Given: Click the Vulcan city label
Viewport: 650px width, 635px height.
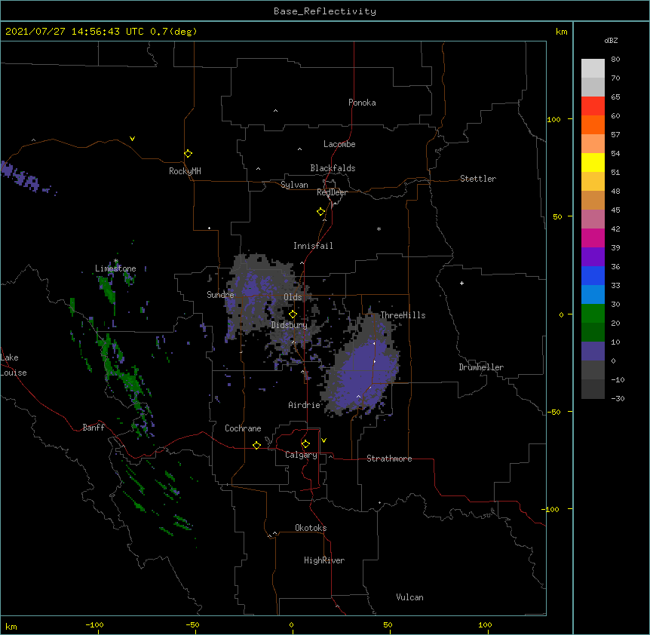Looking at the screenshot, I should 409,597.
